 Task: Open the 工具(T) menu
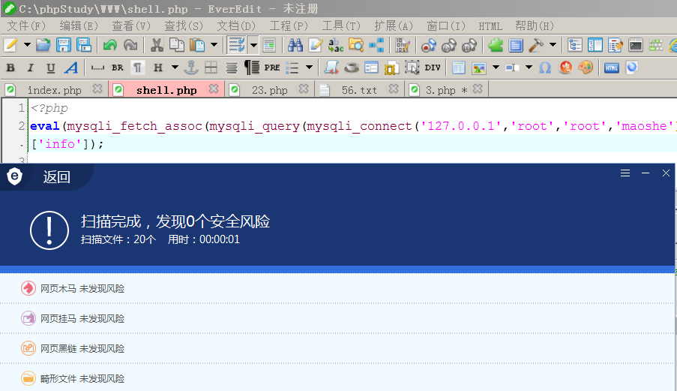click(x=341, y=26)
